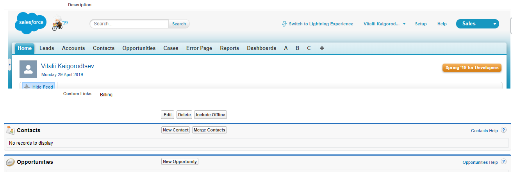Click the lightning bolt icon
Viewport: 512px width, 172px height.
pos(284,24)
